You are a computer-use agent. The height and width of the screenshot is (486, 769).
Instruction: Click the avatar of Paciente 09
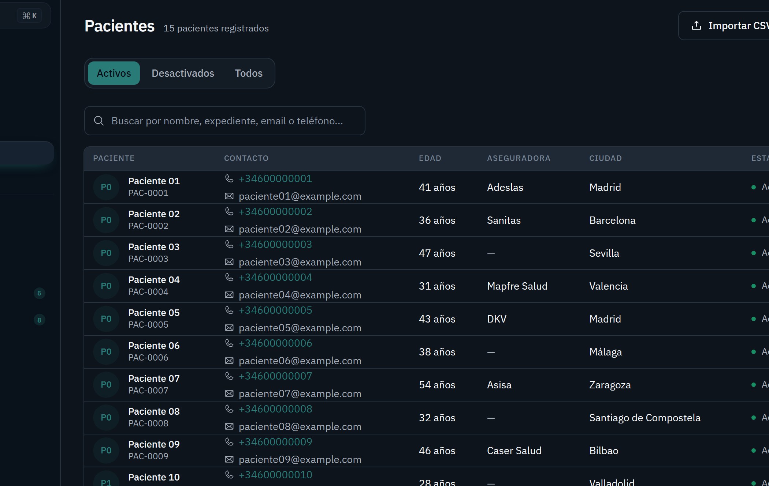click(x=106, y=451)
